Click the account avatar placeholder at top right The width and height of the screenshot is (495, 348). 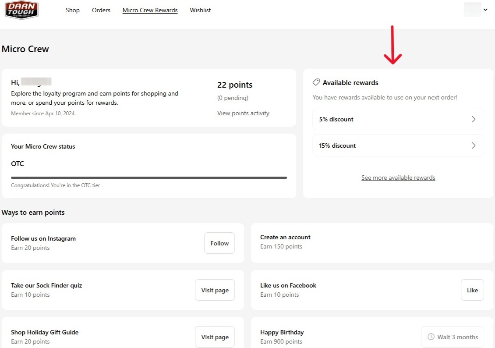(472, 10)
